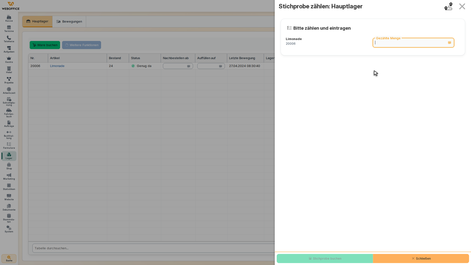The width and height of the screenshot is (471, 265).
Task: Click the Auffüllen auf field for Limonade
Action: tap(211, 66)
